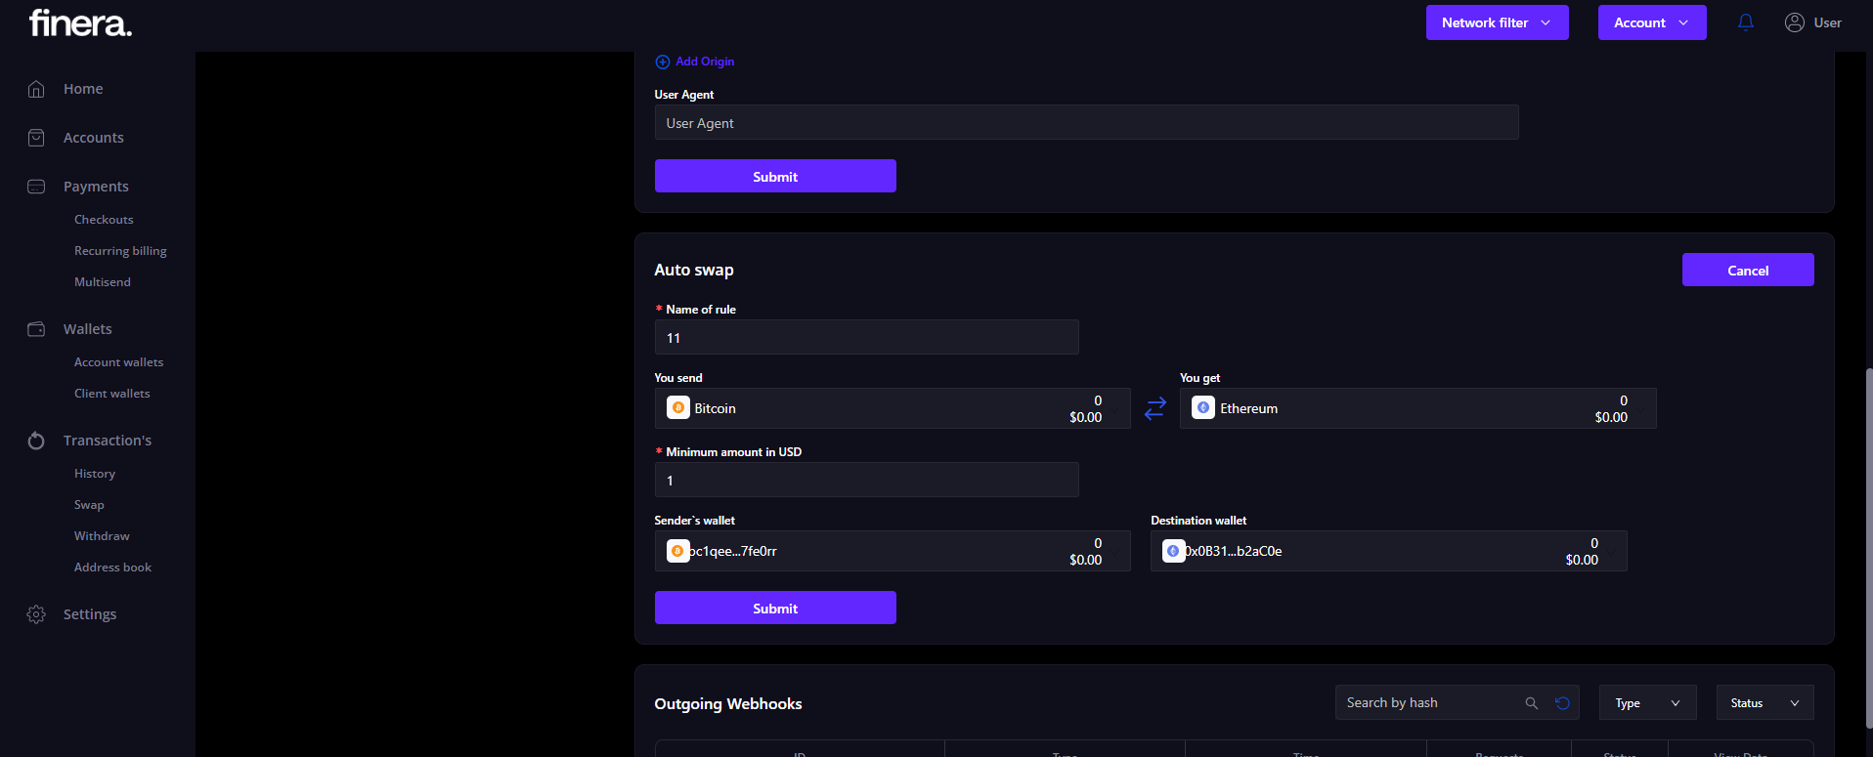Expand the Type filter dropdown
The image size is (1873, 757).
[1647, 703]
